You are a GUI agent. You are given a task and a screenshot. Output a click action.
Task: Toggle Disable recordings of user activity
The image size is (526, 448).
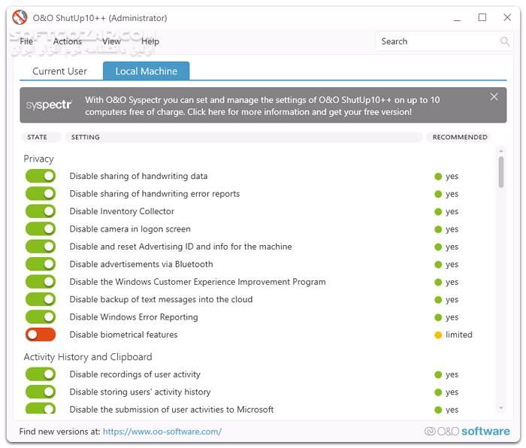coord(41,374)
